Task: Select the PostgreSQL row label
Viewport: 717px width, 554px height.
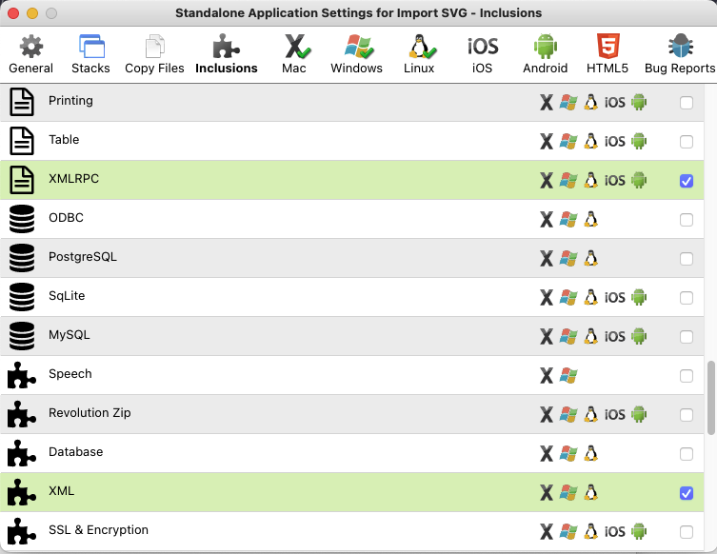Action: coord(83,257)
